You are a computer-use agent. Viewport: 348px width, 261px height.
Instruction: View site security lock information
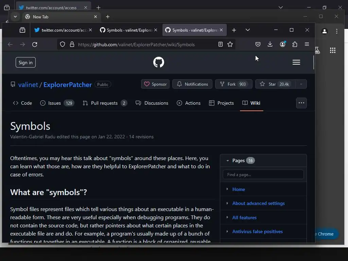click(x=72, y=45)
